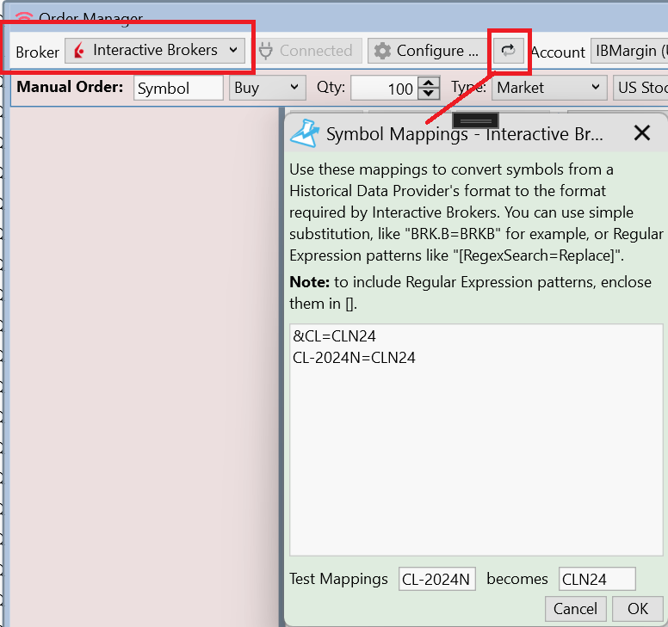
Task: Open the Symbol Mappings refresh-arrows icon button
Action: click(508, 51)
